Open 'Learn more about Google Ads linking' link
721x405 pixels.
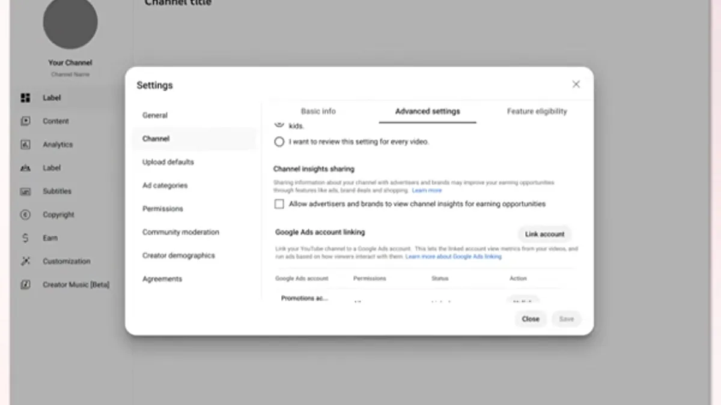(454, 256)
